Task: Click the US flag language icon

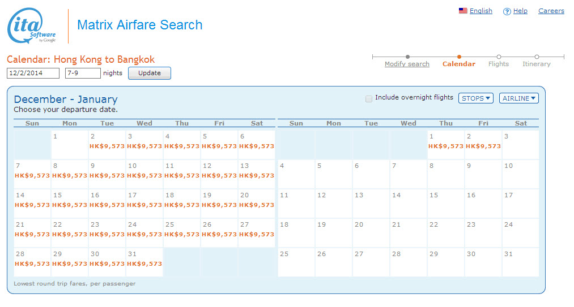Action: (x=463, y=11)
